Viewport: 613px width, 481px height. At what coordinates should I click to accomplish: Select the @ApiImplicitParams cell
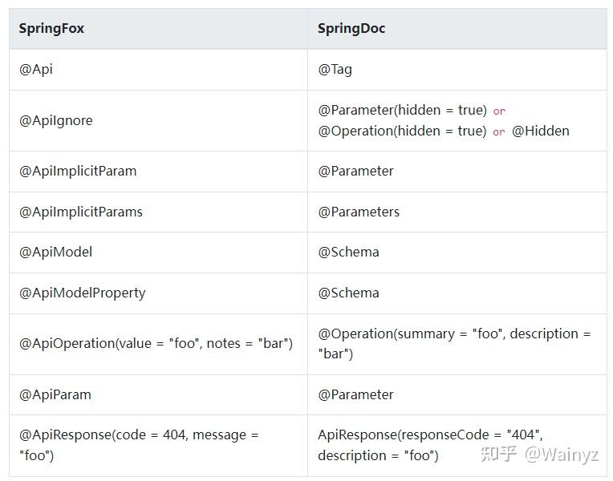pyautogui.click(x=81, y=212)
